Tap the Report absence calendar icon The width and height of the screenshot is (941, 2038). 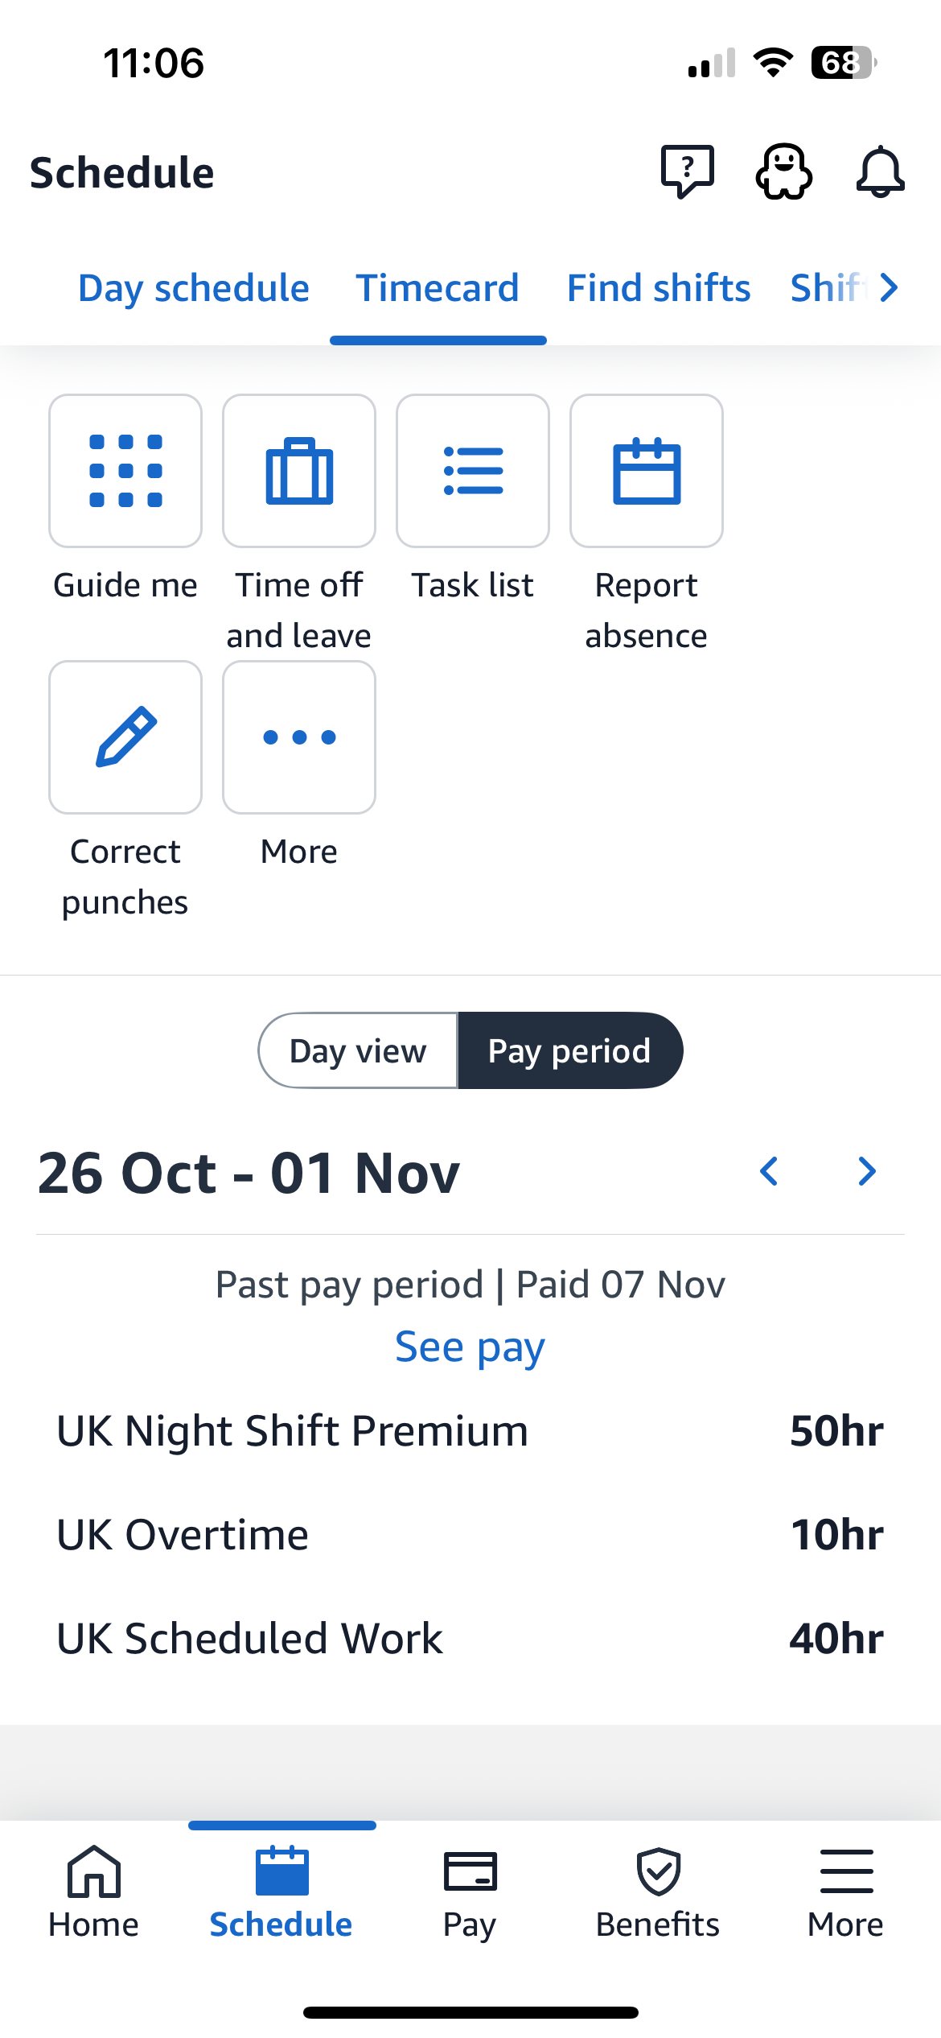point(647,471)
